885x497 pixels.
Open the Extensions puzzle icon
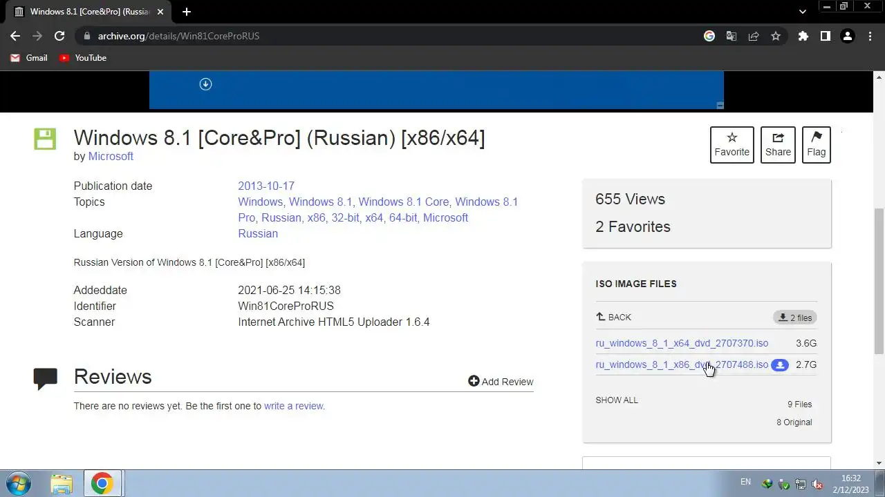(x=803, y=36)
